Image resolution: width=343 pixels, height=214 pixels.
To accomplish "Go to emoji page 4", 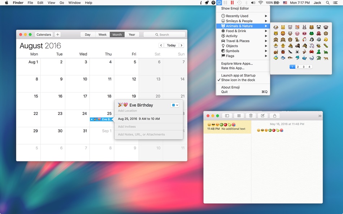I will 309,67.
